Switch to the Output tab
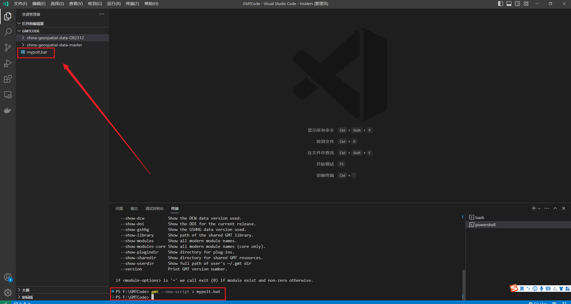571x304 pixels. coord(134,209)
